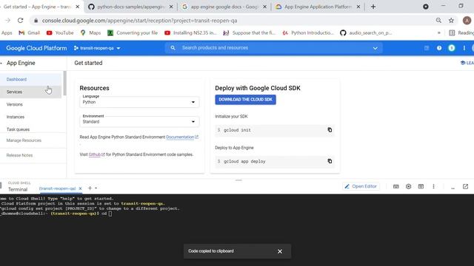Expand the terminal tab dropdown arrow
Viewport: 474px width, 266px height.
pos(96,188)
